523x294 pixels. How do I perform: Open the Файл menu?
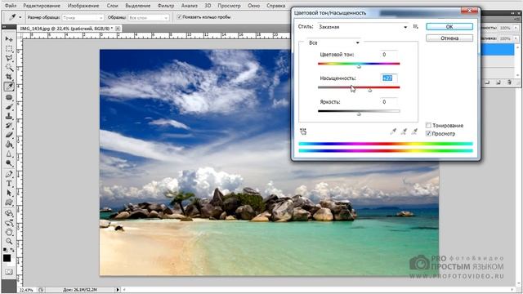(11, 6)
